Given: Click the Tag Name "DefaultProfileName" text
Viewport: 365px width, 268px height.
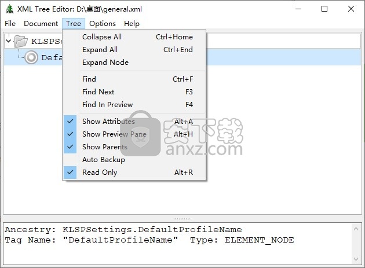Looking at the screenshot, I should (92, 240).
